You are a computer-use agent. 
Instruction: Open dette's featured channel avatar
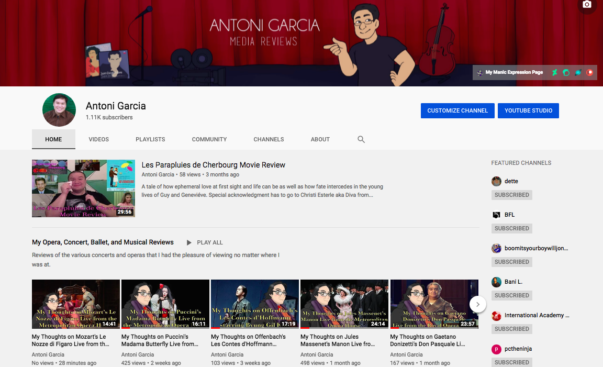click(496, 181)
